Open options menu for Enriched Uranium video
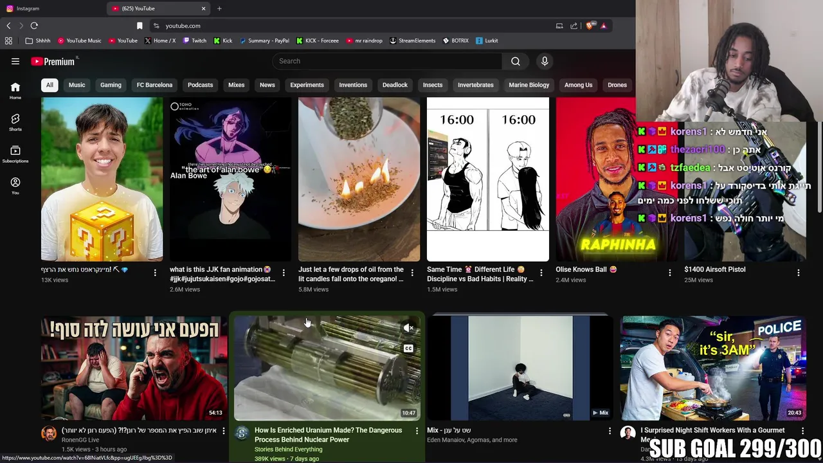823x463 pixels. (x=417, y=431)
